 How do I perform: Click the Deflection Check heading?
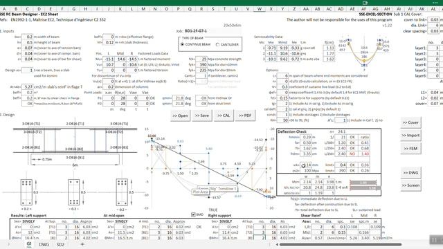point(292,131)
